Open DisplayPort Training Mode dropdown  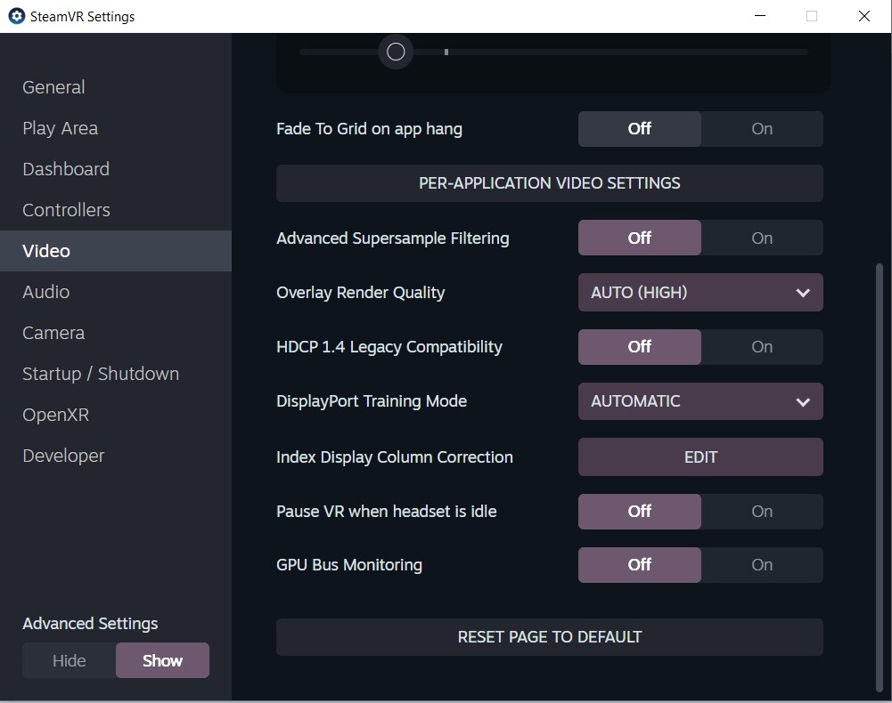pos(700,401)
